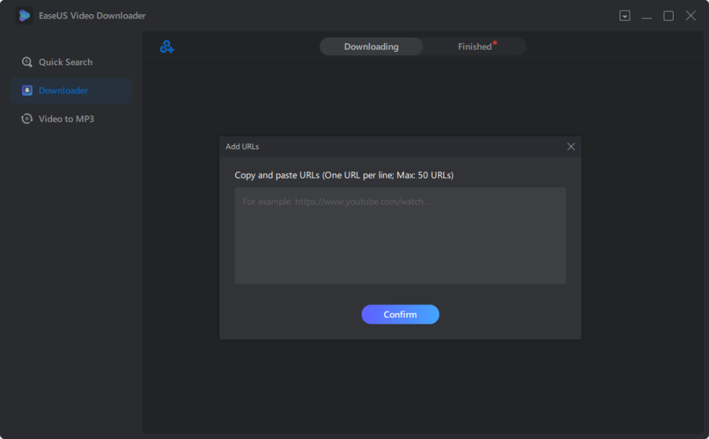Close the Add URLs dialog
Image resolution: width=709 pixels, height=439 pixels.
coord(571,147)
